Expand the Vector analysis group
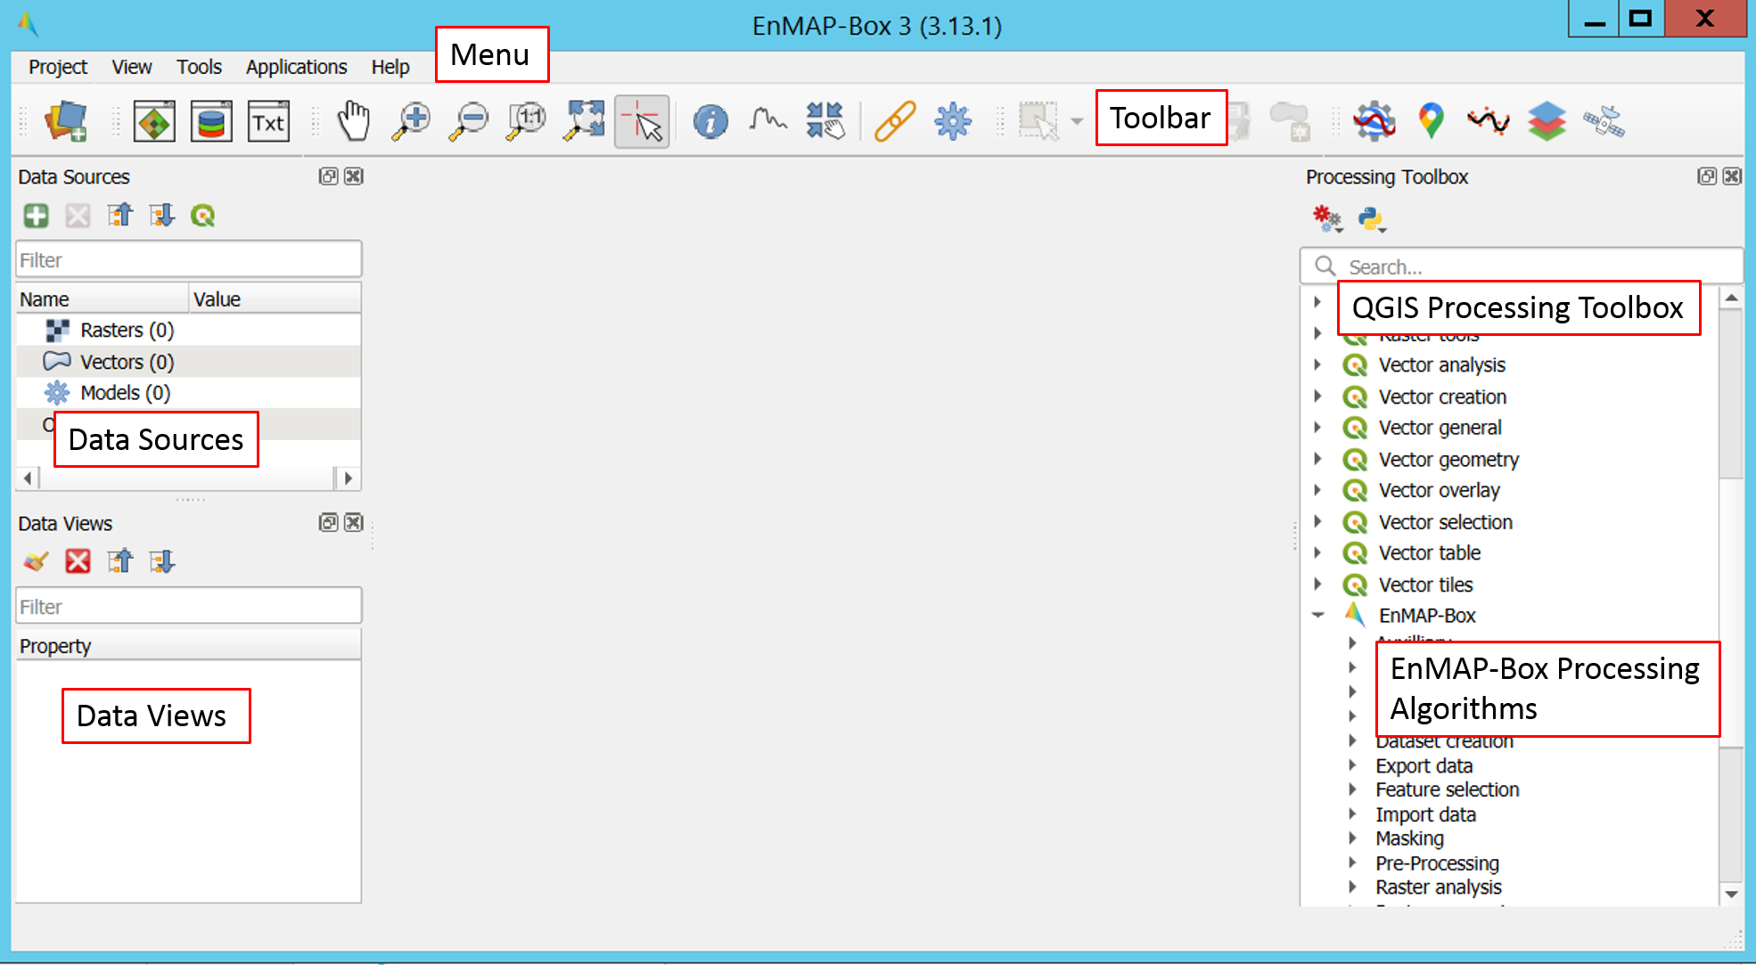 [x=1317, y=364]
